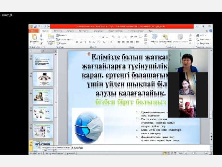Click the increase indent icon
The height and width of the screenshot is (167, 222).
(x=136, y=37)
